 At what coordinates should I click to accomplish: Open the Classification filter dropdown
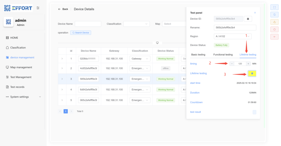136,24
